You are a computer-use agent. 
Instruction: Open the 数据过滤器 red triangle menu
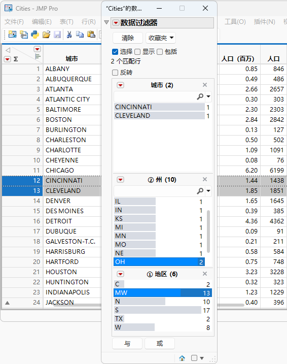click(x=116, y=23)
